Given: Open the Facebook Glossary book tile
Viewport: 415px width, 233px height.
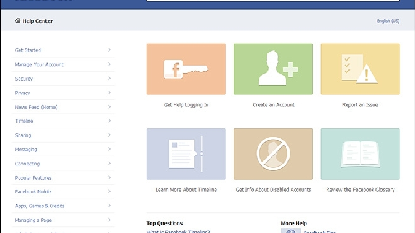Looking at the screenshot, I should click(360, 154).
